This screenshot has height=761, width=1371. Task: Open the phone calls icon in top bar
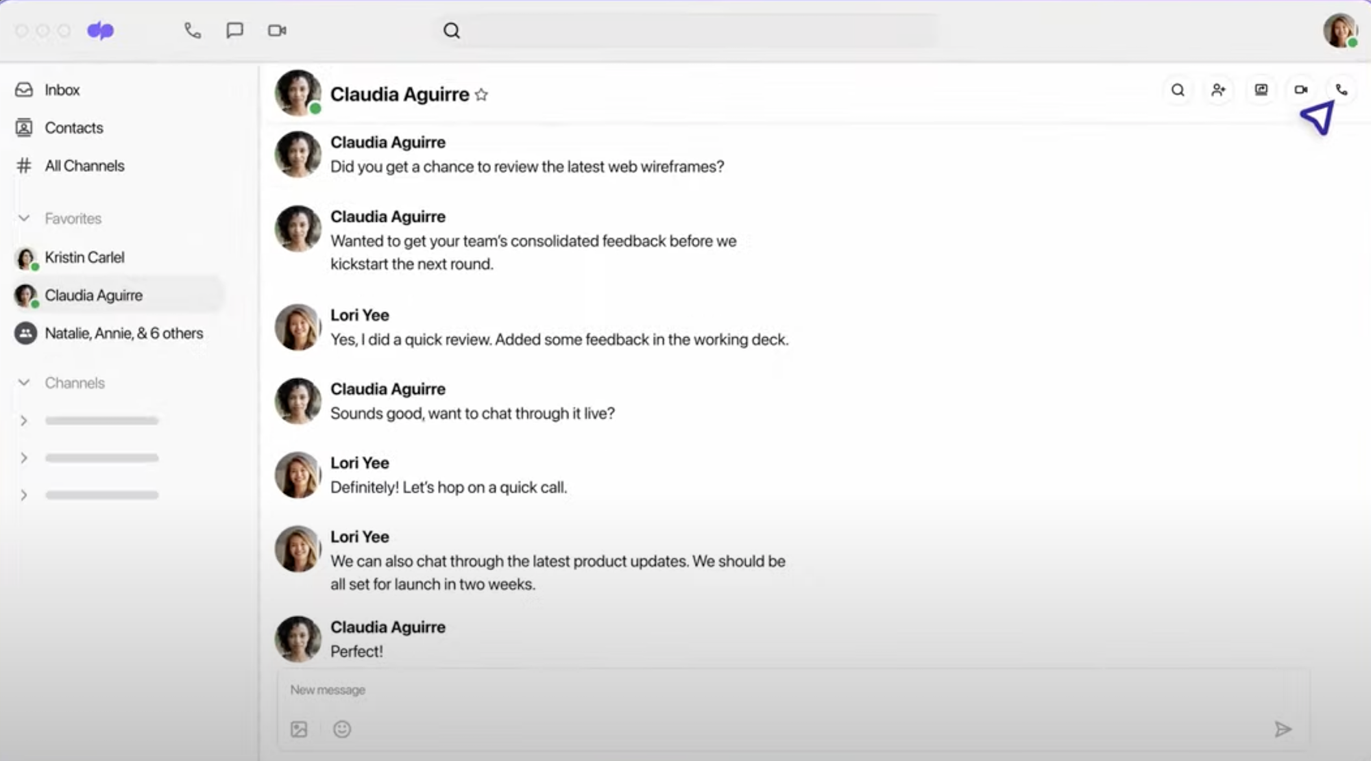(193, 31)
